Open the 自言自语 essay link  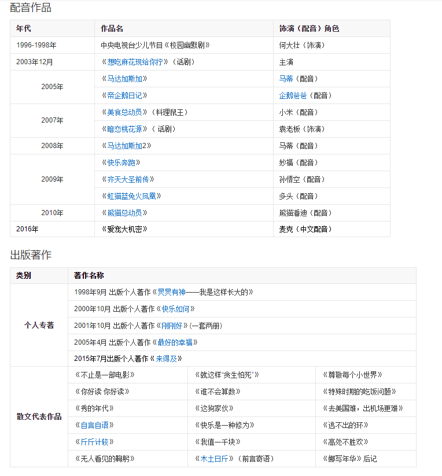[x=94, y=425]
